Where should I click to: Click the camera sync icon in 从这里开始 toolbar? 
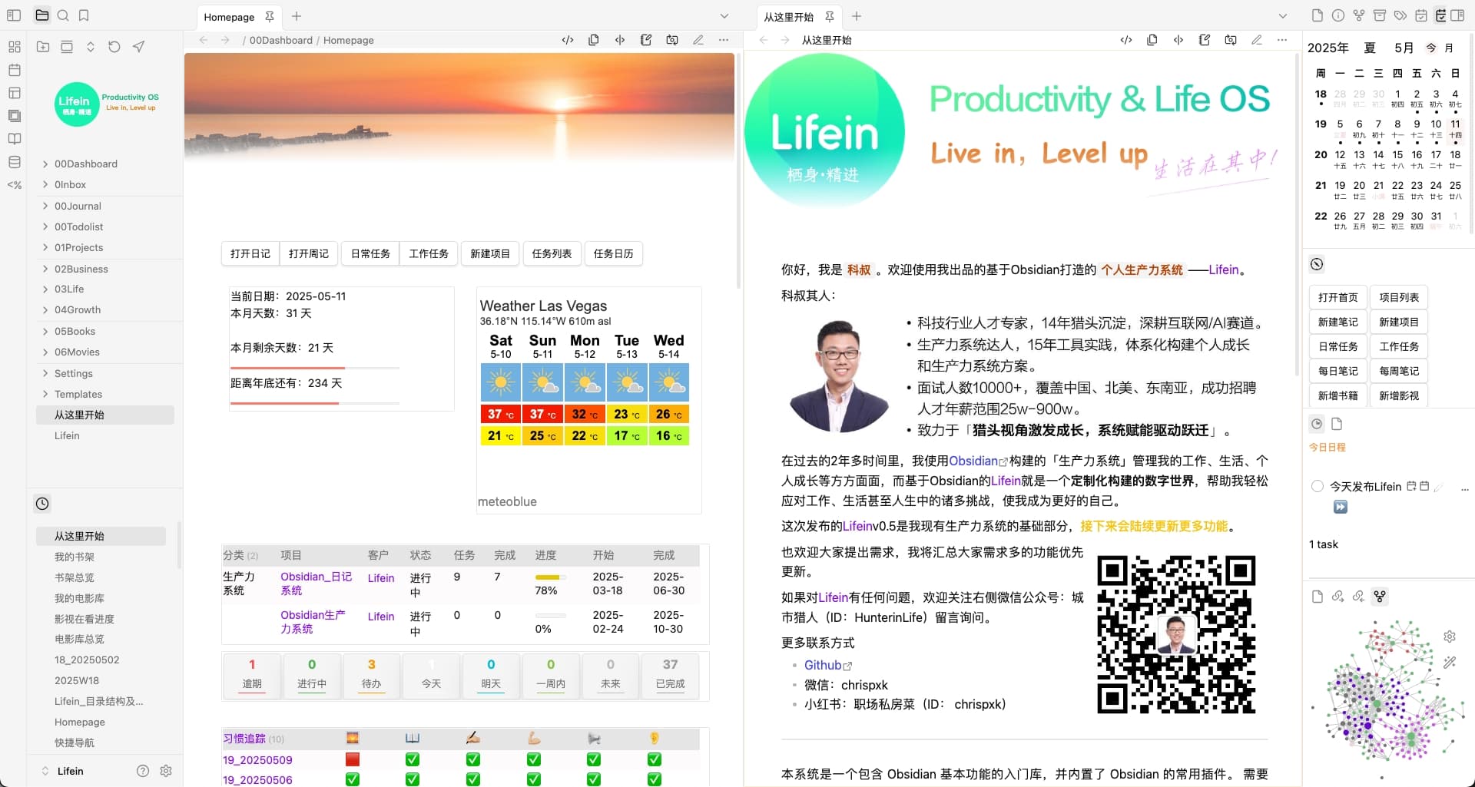click(1231, 40)
